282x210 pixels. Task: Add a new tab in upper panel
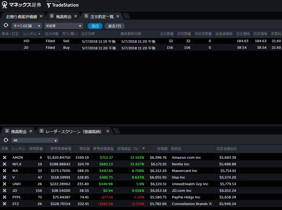pos(127,16)
